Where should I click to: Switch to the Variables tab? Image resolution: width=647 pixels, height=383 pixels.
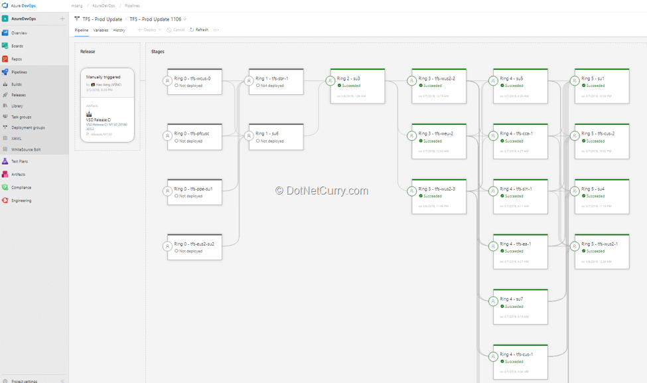point(101,30)
